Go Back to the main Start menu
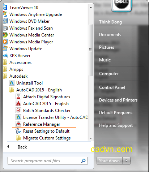The height and width of the screenshot is (172, 149). pos(22,147)
